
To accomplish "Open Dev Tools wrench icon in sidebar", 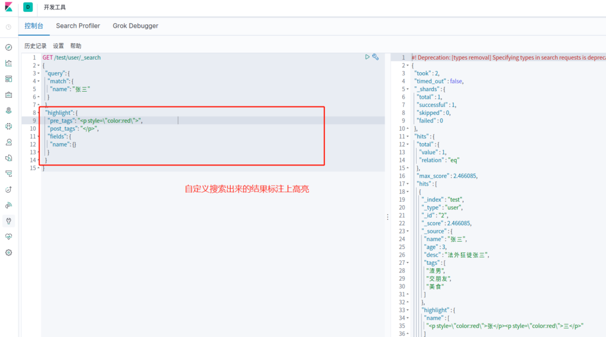I will click(8, 221).
